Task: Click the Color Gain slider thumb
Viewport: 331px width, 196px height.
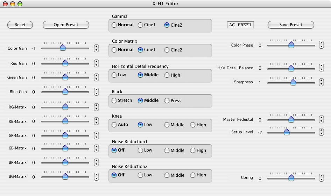Action: pyautogui.click(x=63, y=47)
